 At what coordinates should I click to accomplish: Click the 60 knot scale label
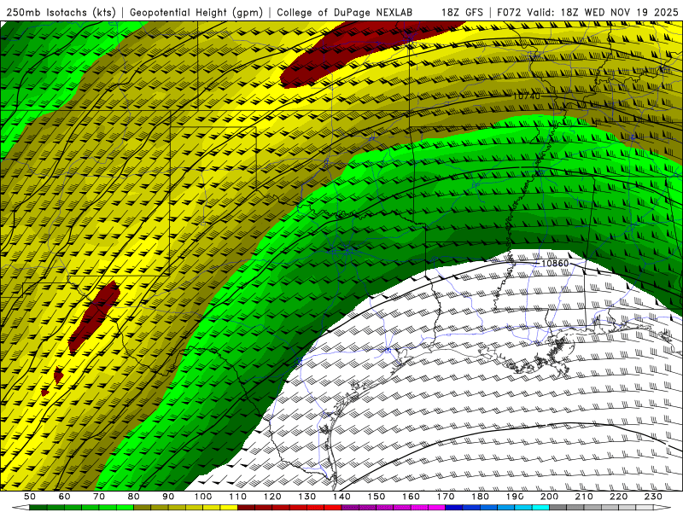tap(64, 497)
